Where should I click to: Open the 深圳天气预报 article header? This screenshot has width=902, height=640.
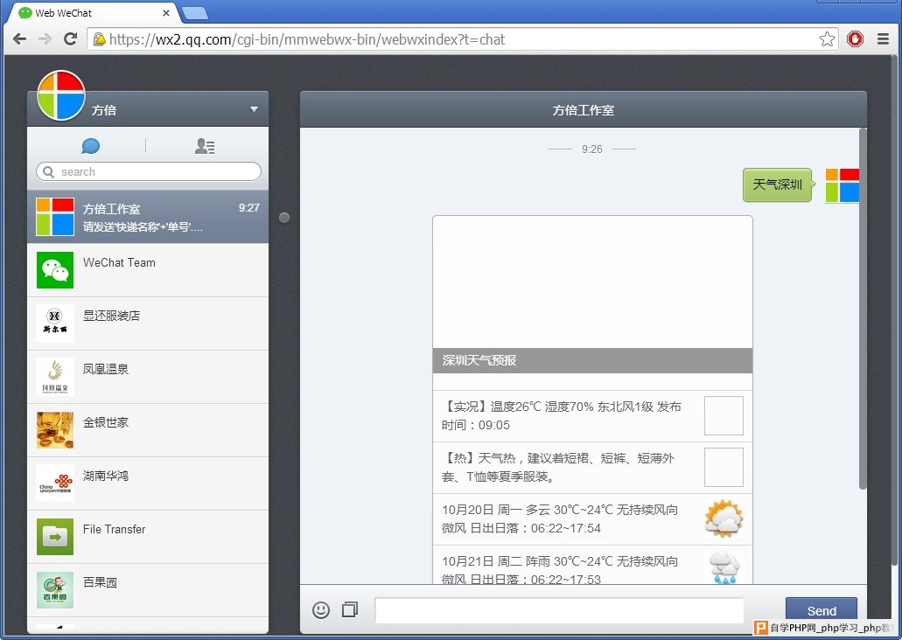coord(592,360)
